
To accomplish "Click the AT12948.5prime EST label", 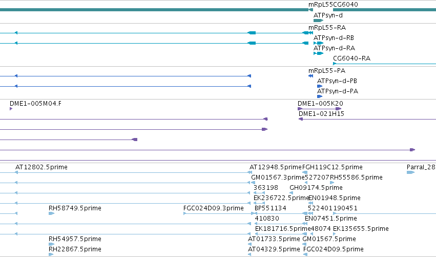I will point(276,167).
